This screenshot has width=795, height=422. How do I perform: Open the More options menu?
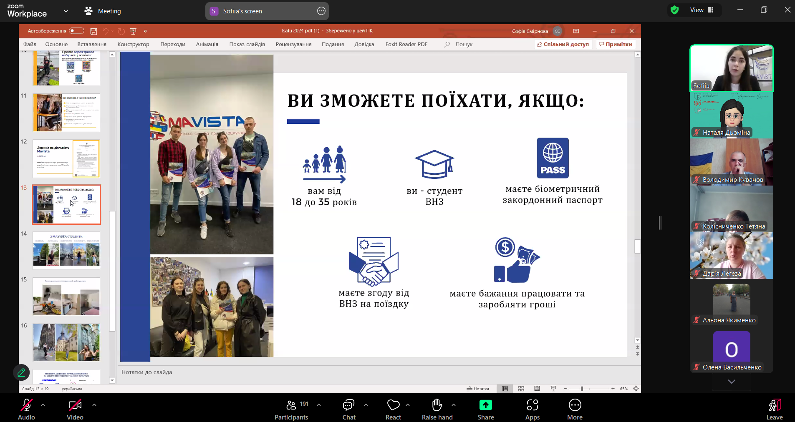575,409
